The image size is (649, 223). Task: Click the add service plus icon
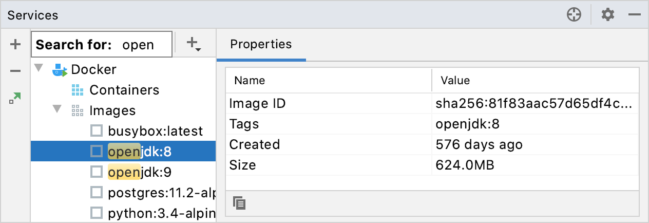coord(15,45)
